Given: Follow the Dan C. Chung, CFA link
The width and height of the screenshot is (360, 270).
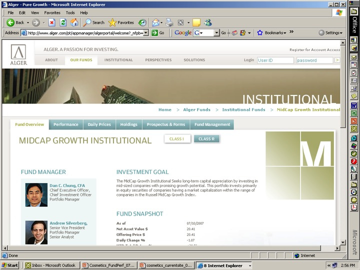Looking at the screenshot, I should [67, 185].
